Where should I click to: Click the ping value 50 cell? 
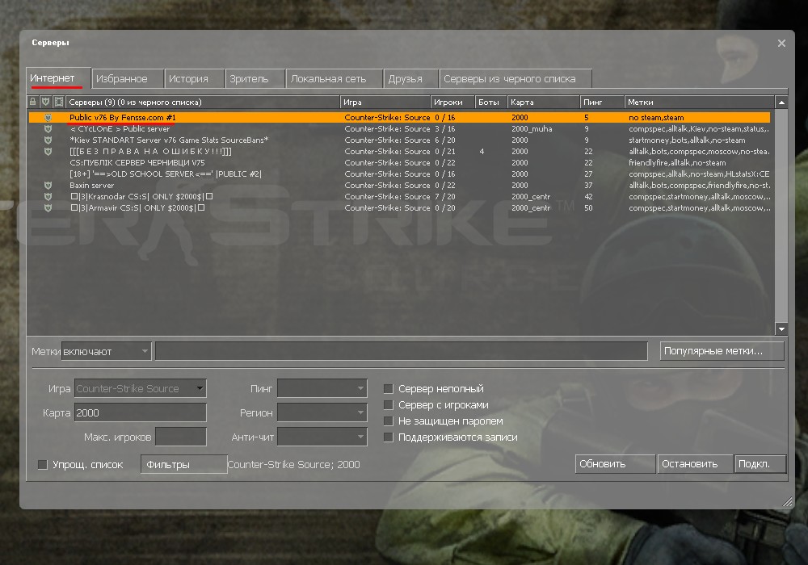tap(588, 208)
